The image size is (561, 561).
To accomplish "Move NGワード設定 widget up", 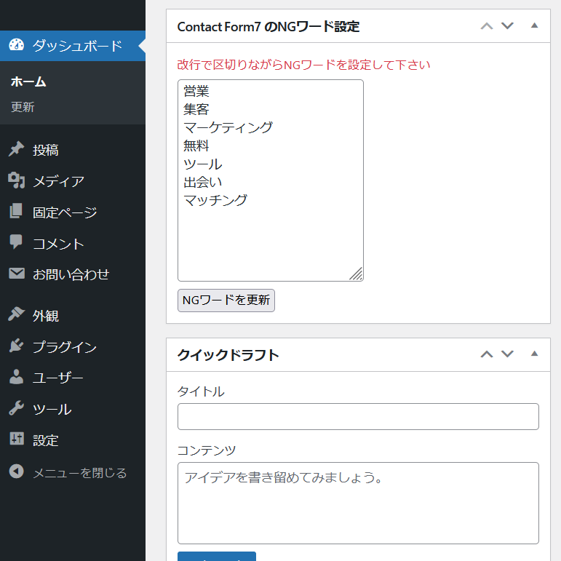I will [487, 26].
